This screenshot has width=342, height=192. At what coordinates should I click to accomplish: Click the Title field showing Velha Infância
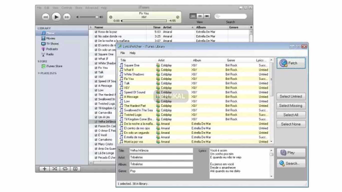[x=161, y=150]
